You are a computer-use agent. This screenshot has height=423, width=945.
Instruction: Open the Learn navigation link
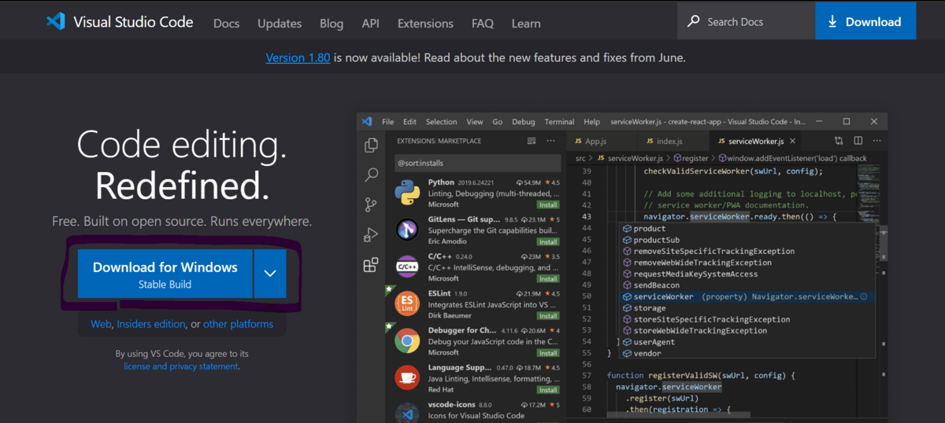point(526,24)
